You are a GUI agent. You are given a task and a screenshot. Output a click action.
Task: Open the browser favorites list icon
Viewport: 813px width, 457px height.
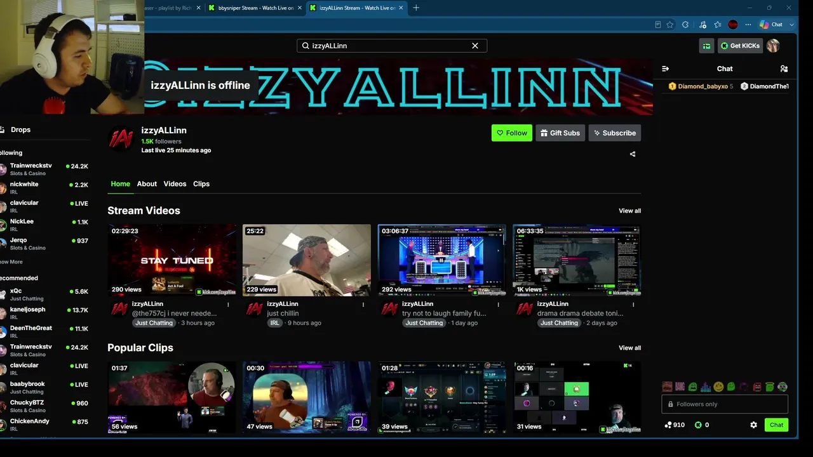[718, 25]
